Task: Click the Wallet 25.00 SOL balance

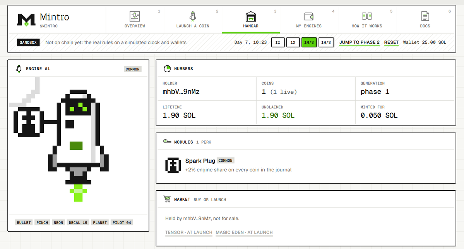Action: (425, 42)
